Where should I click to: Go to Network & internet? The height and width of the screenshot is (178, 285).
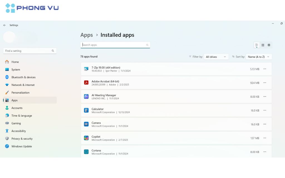click(30, 85)
